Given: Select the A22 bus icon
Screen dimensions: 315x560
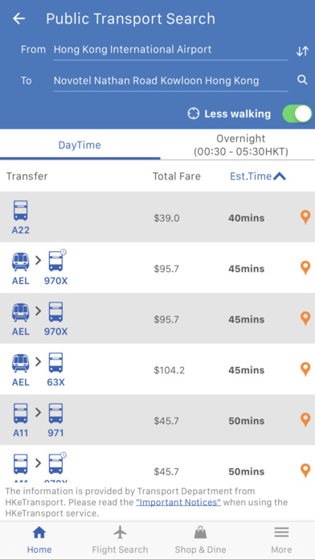Looking at the screenshot, I should 20,211.
